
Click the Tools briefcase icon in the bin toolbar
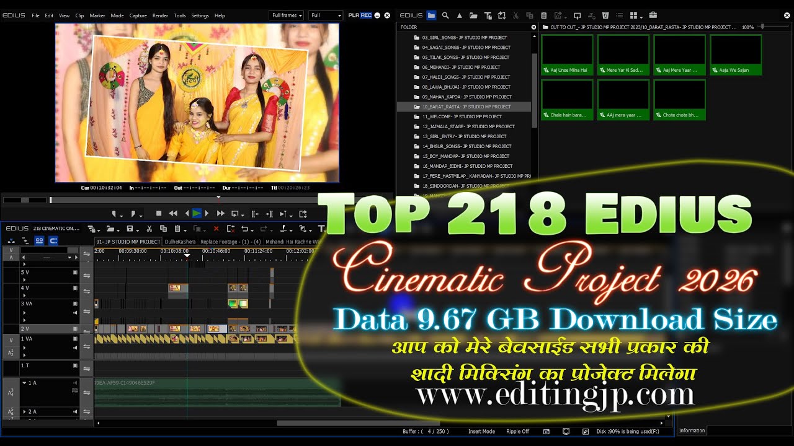point(653,15)
